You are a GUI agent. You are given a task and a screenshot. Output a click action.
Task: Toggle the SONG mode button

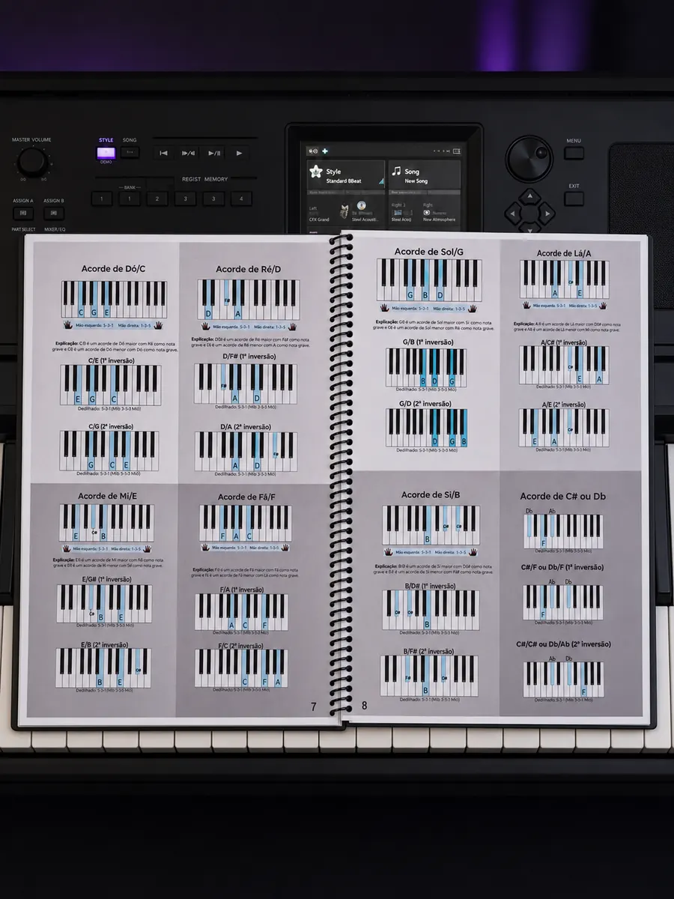pos(130,153)
